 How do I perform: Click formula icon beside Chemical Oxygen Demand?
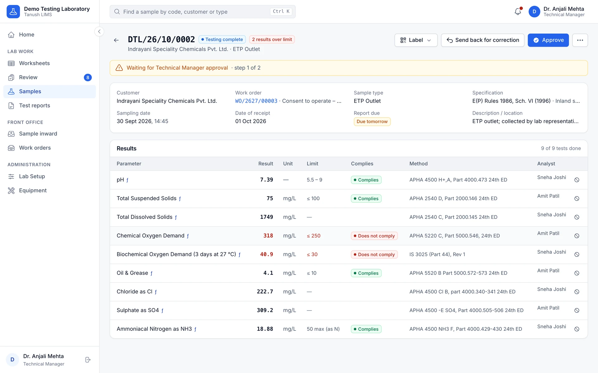tap(188, 236)
